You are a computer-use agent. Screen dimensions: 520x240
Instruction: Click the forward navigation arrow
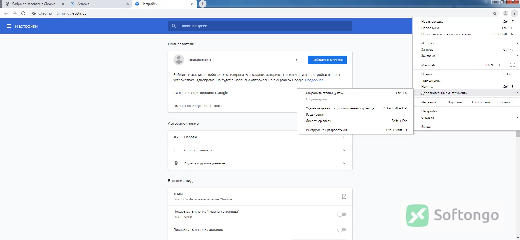click(15, 13)
